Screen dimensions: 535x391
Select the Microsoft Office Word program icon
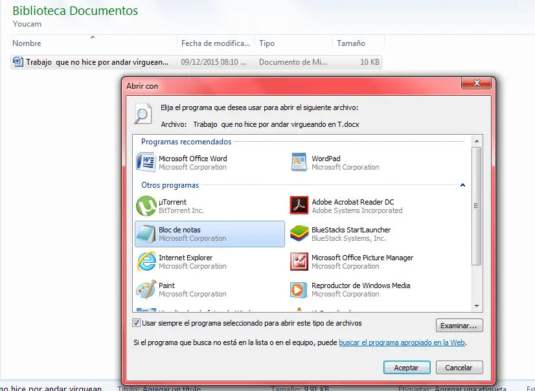tap(146, 162)
